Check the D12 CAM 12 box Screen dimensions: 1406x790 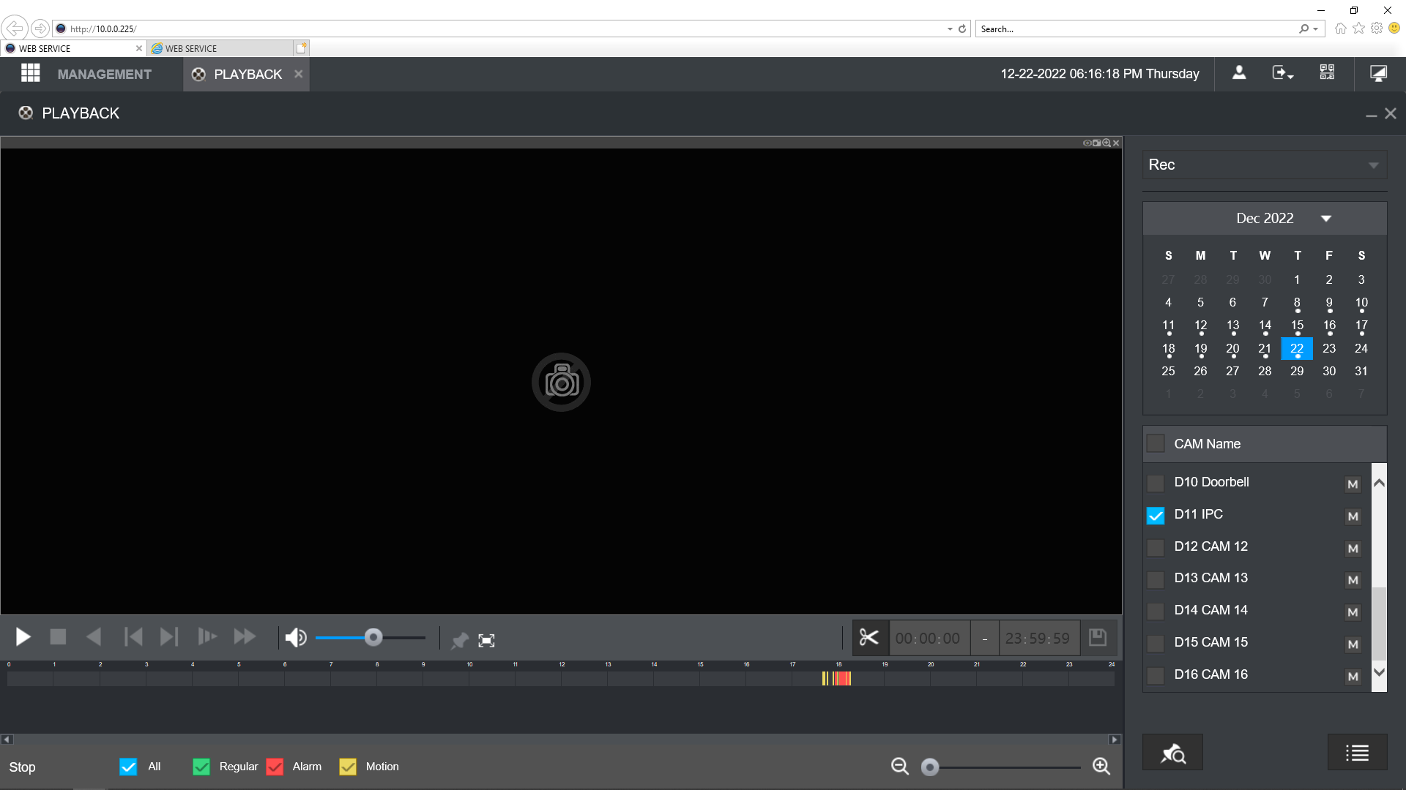(x=1156, y=548)
